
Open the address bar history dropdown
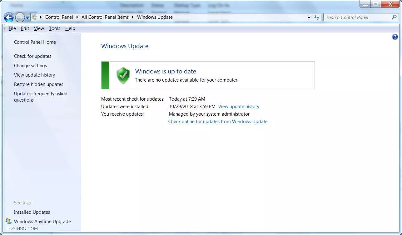coord(309,17)
